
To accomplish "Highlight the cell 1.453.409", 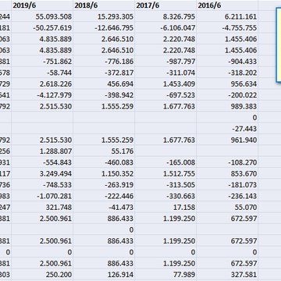I will pos(165,84).
